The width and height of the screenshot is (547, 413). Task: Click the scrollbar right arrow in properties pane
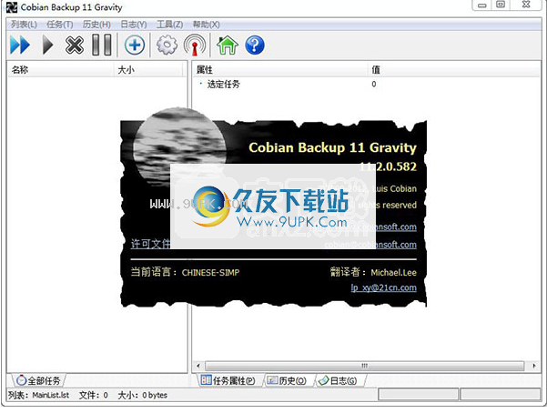click(534, 366)
